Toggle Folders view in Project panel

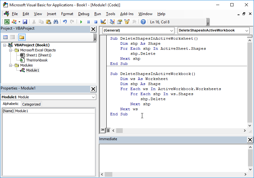(x=22, y=37)
